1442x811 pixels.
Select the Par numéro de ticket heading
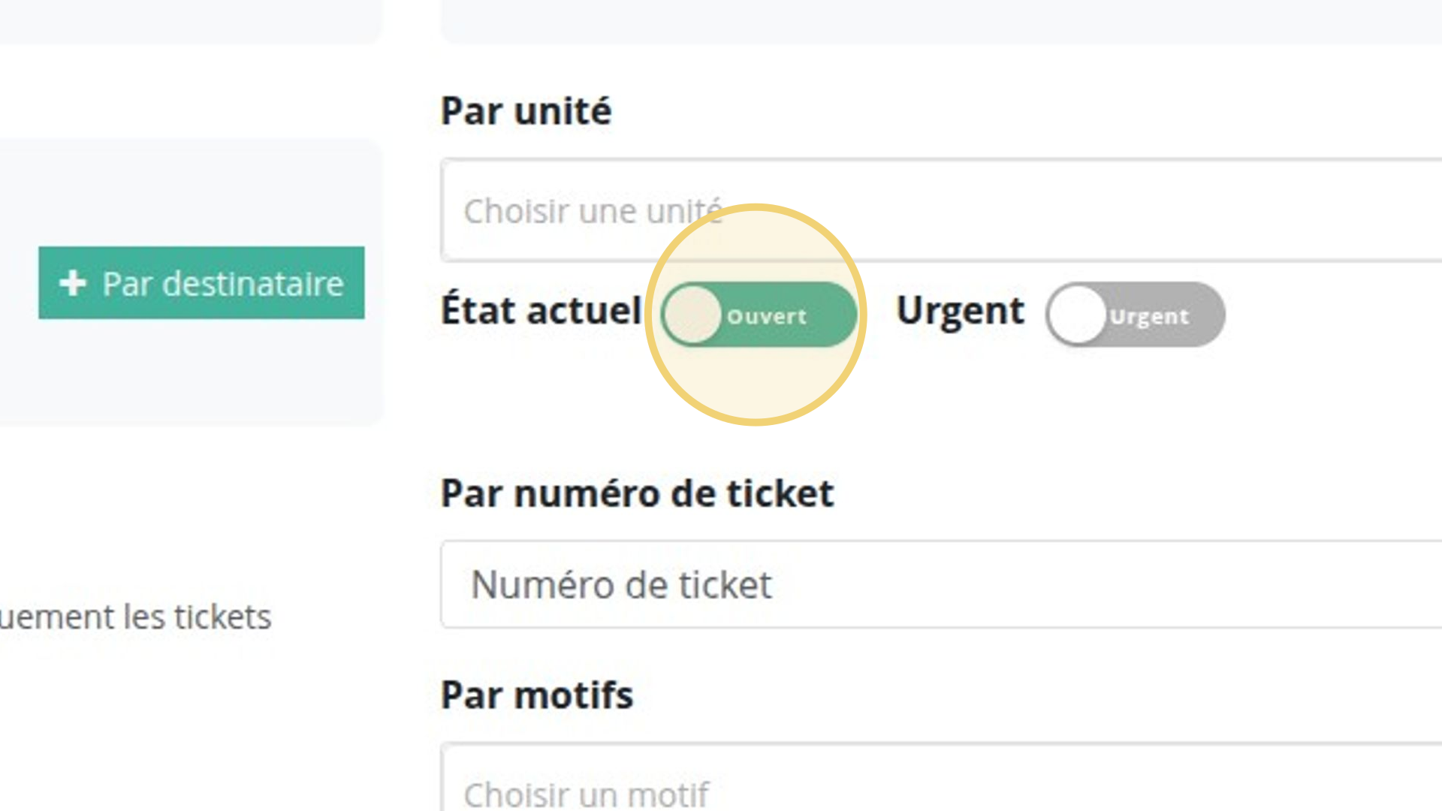click(637, 493)
